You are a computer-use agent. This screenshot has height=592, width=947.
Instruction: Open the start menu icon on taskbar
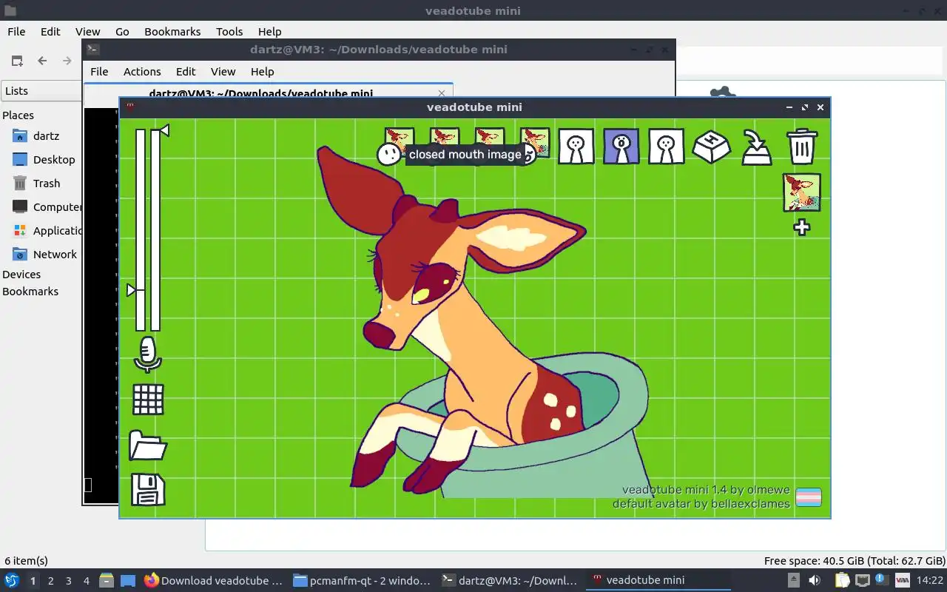point(11,580)
